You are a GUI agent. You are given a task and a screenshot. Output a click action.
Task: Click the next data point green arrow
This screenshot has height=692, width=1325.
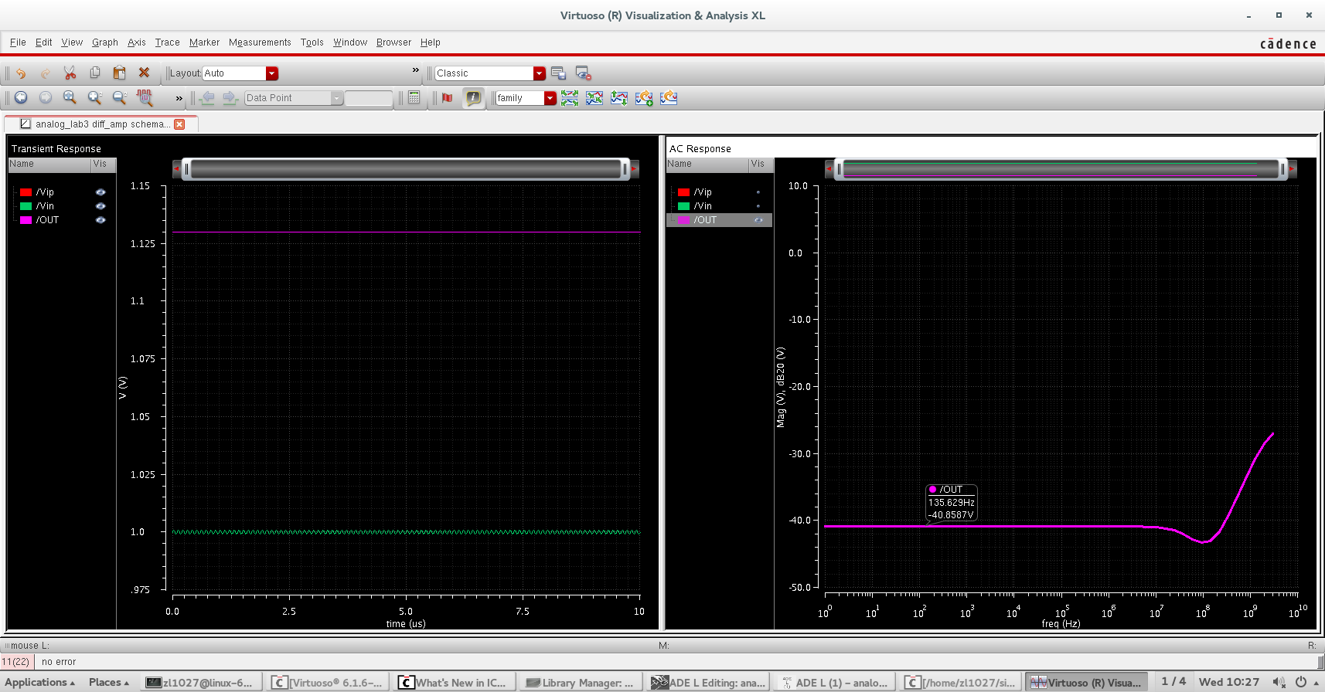[230, 98]
